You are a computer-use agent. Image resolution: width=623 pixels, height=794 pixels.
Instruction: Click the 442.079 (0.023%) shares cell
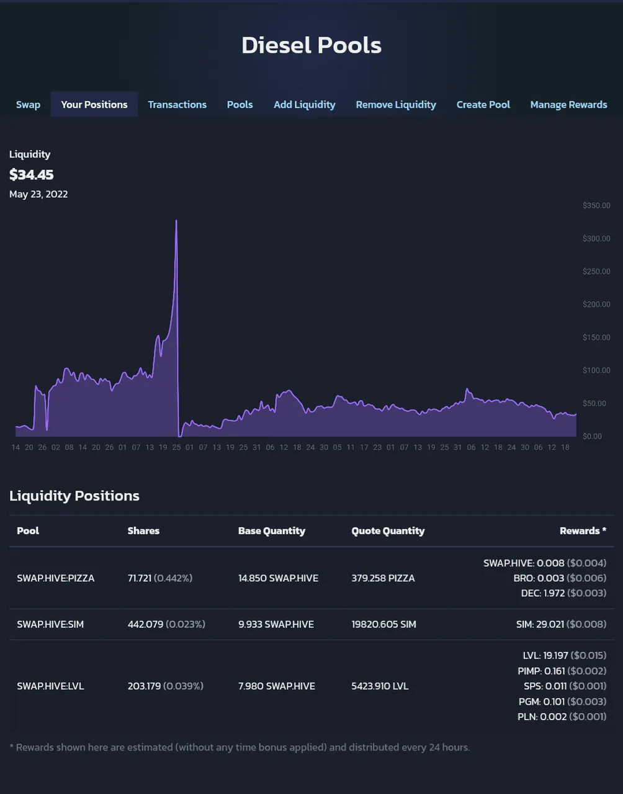[166, 624]
